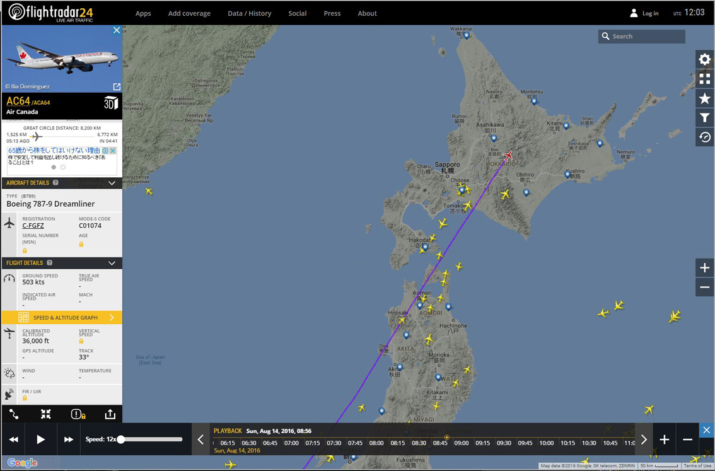
Task: Click the share flight icon
Action: click(110, 414)
